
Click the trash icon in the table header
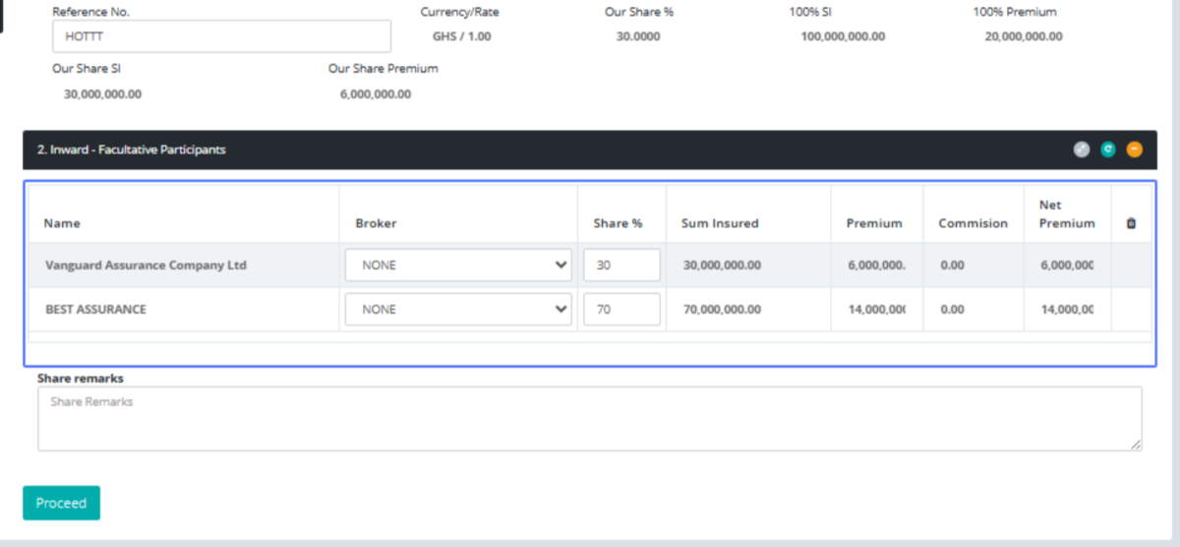tap(1131, 223)
